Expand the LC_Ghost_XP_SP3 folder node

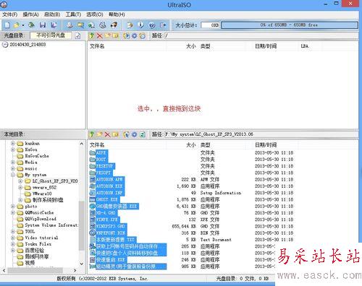point(20,181)
